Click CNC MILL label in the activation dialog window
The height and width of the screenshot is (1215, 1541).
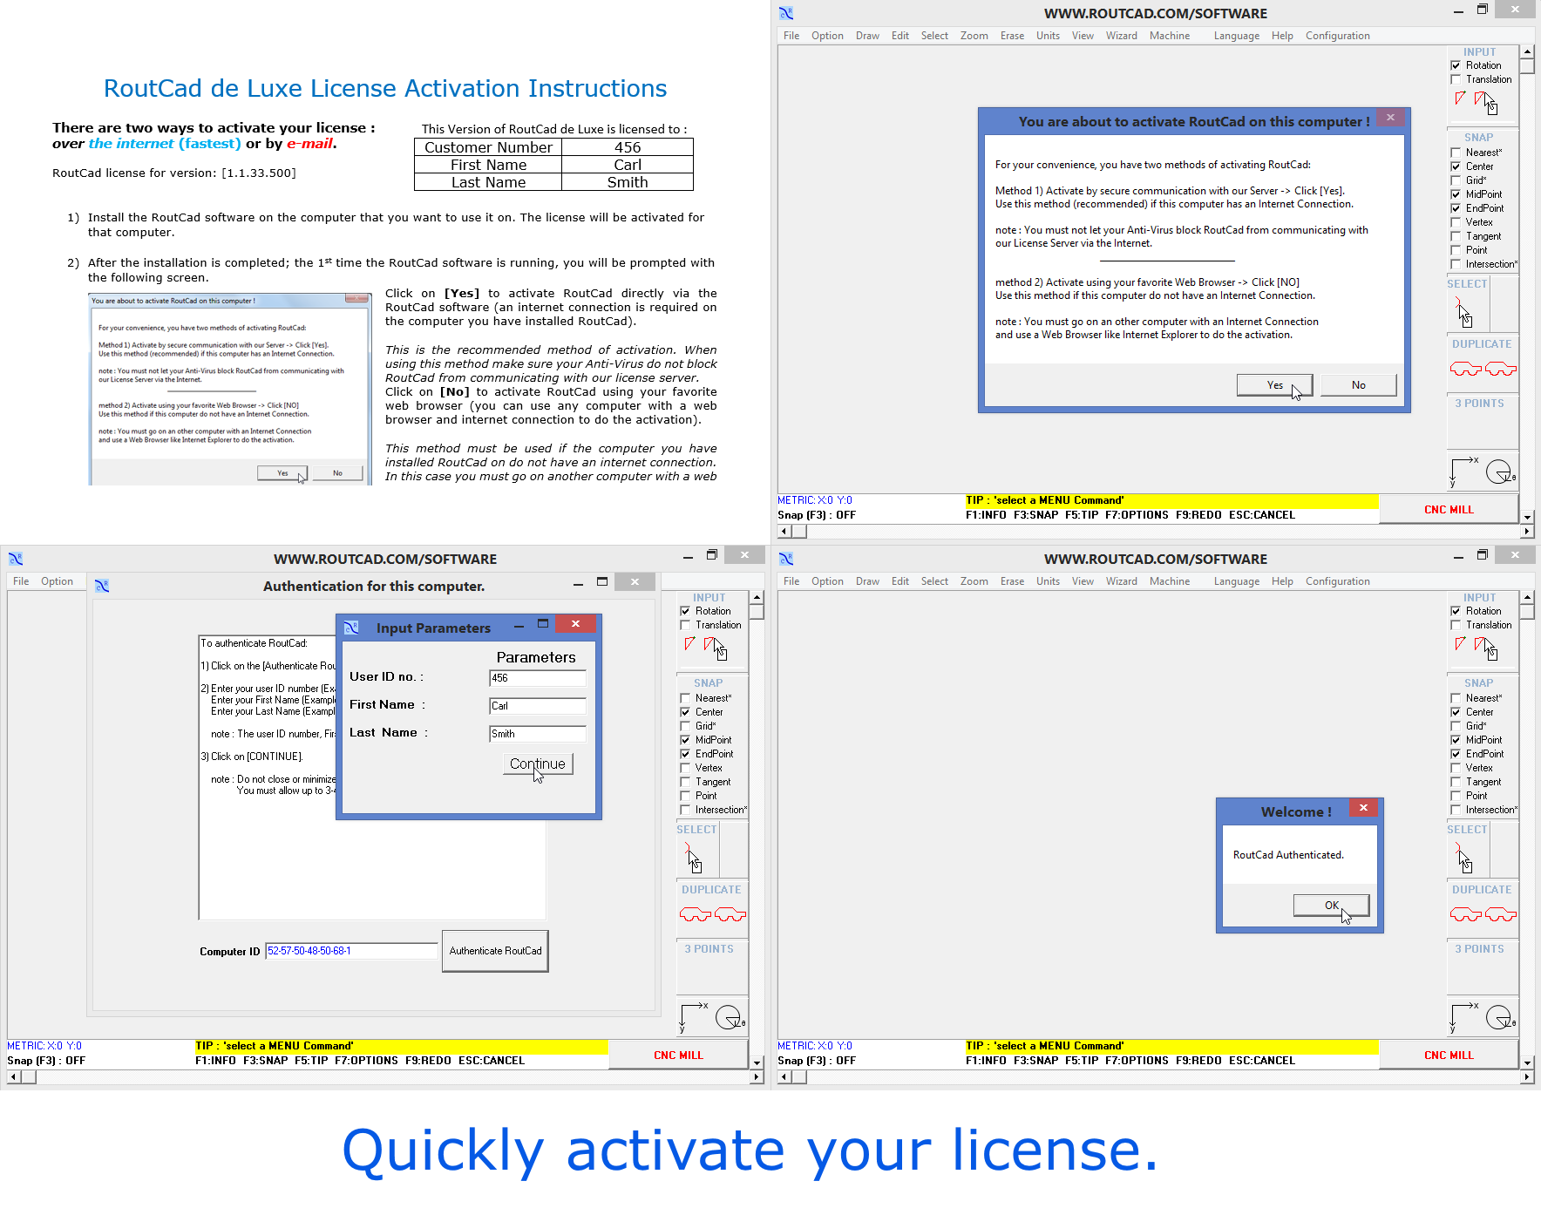pyautogui.click(x=1449, y=510)
